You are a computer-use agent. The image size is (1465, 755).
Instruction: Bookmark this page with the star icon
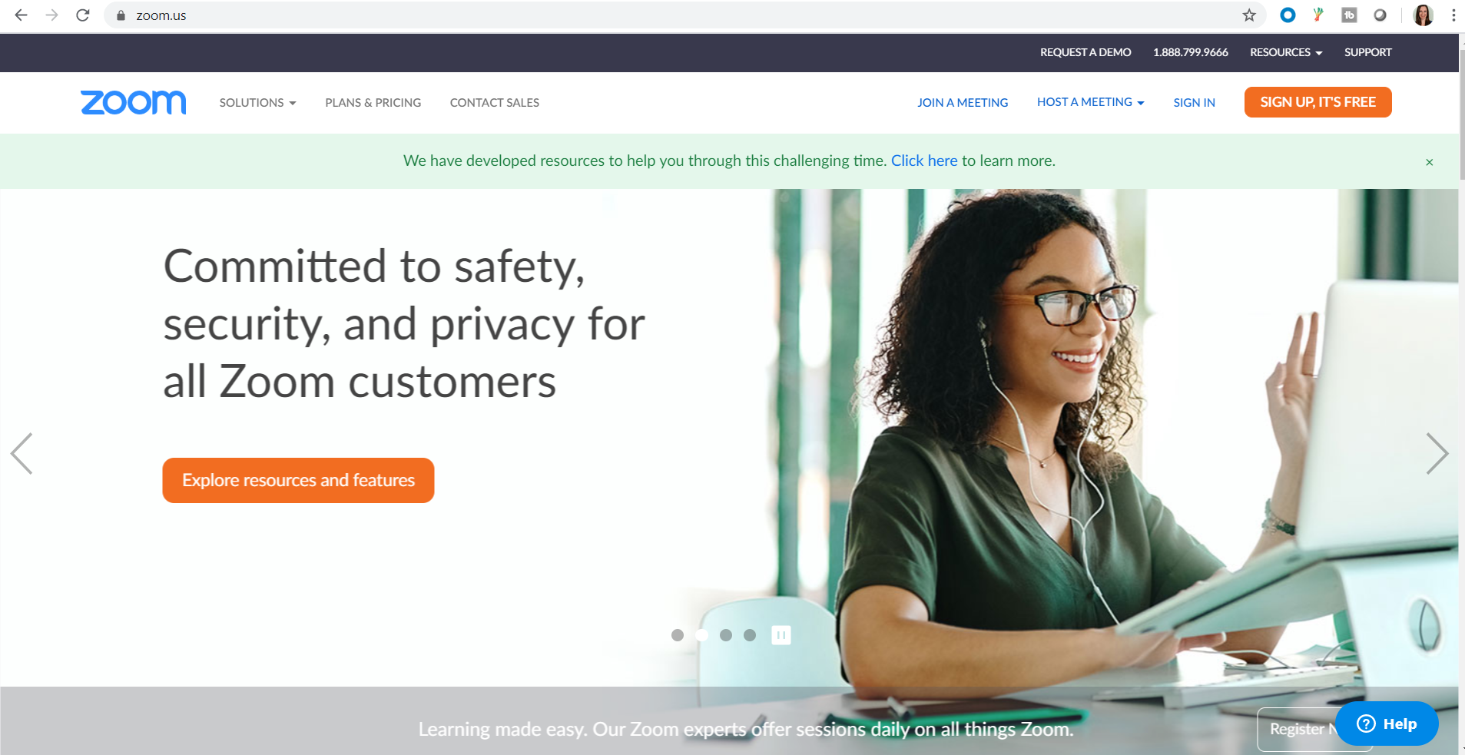pyautogui.click(x=1249, y=15)
